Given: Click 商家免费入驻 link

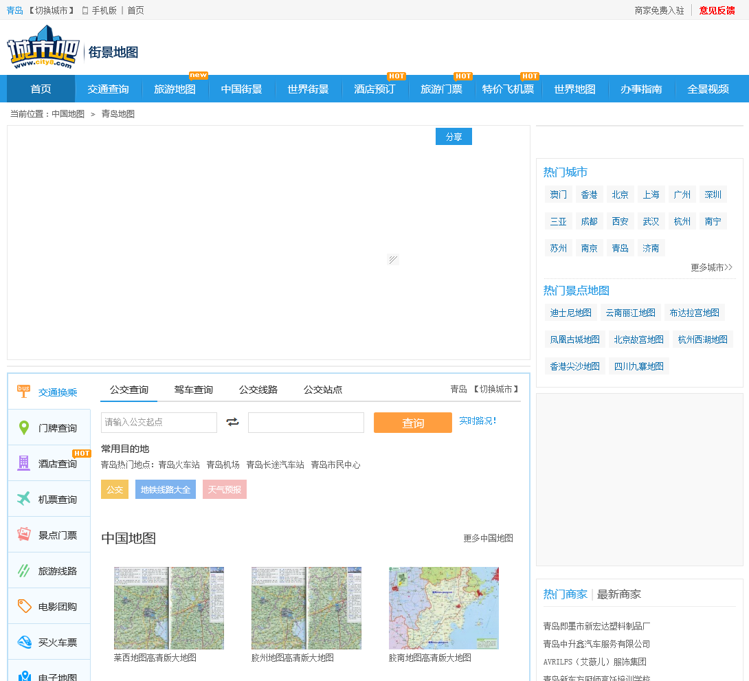Looking at the screenshot, I should (x=659, y=10).
